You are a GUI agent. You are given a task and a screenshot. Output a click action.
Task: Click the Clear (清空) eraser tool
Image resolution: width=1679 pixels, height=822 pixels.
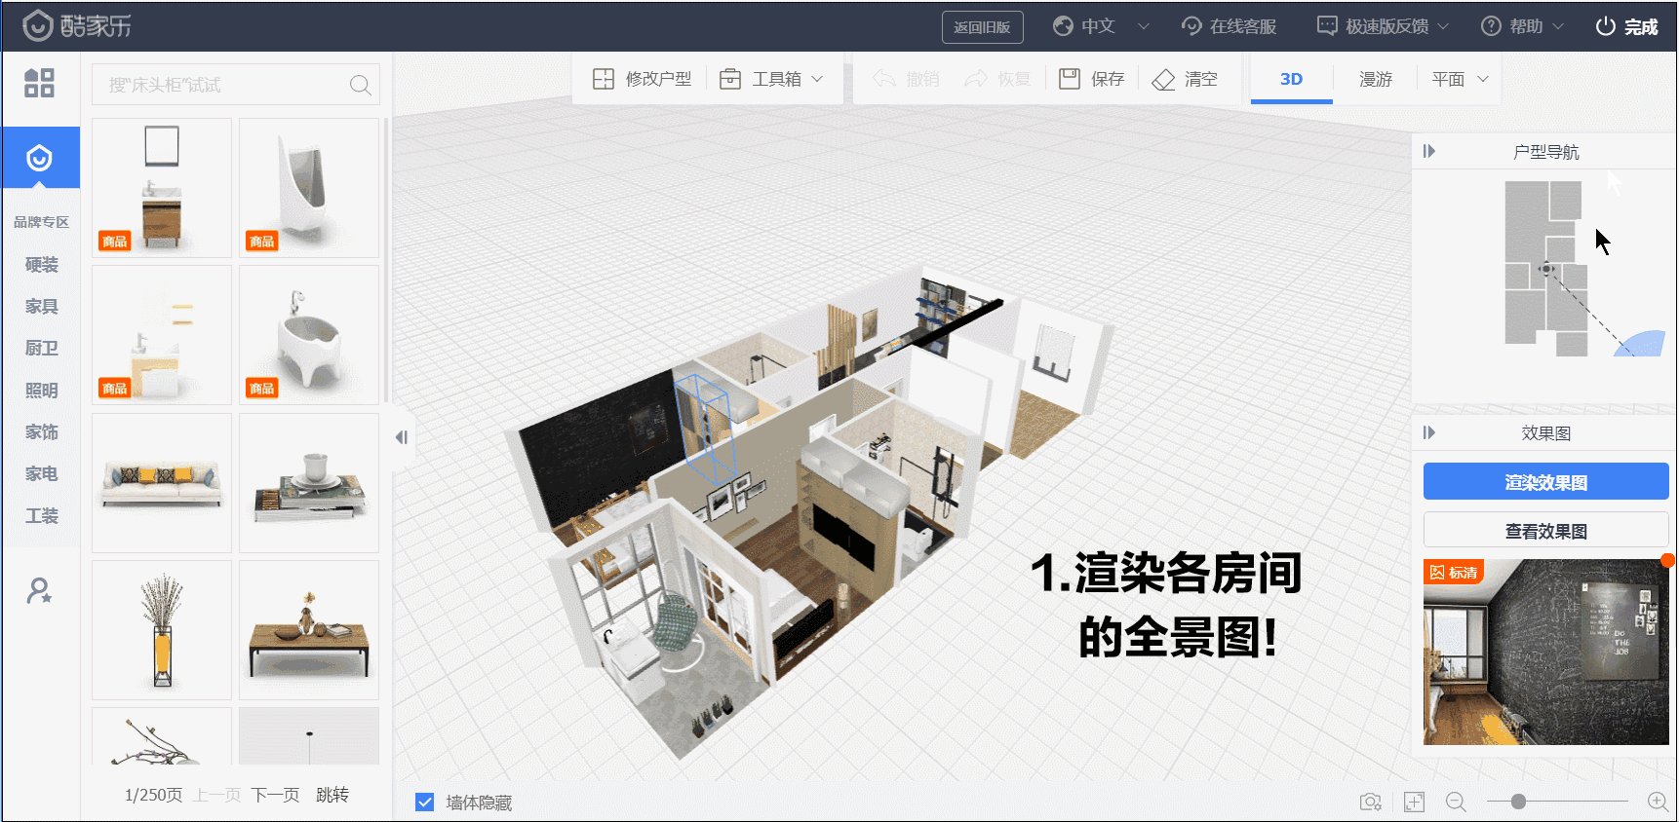1185,79
